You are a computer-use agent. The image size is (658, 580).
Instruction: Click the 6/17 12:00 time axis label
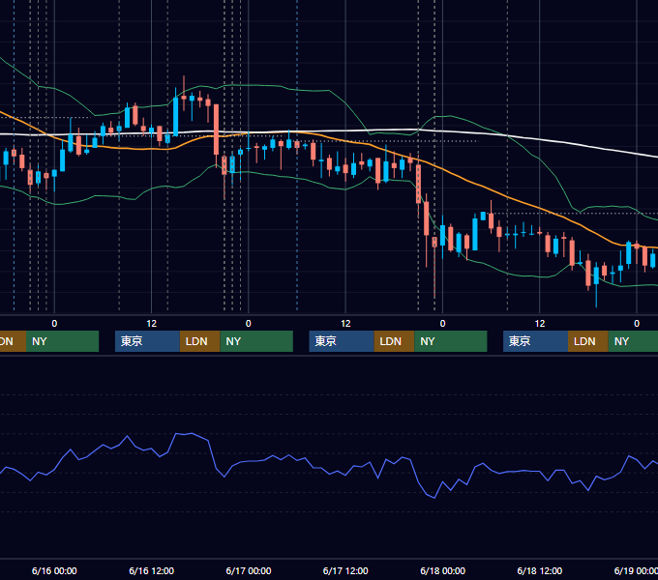345,570
